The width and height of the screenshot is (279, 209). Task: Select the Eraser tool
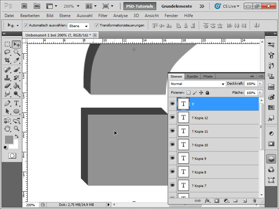(7, 86)
